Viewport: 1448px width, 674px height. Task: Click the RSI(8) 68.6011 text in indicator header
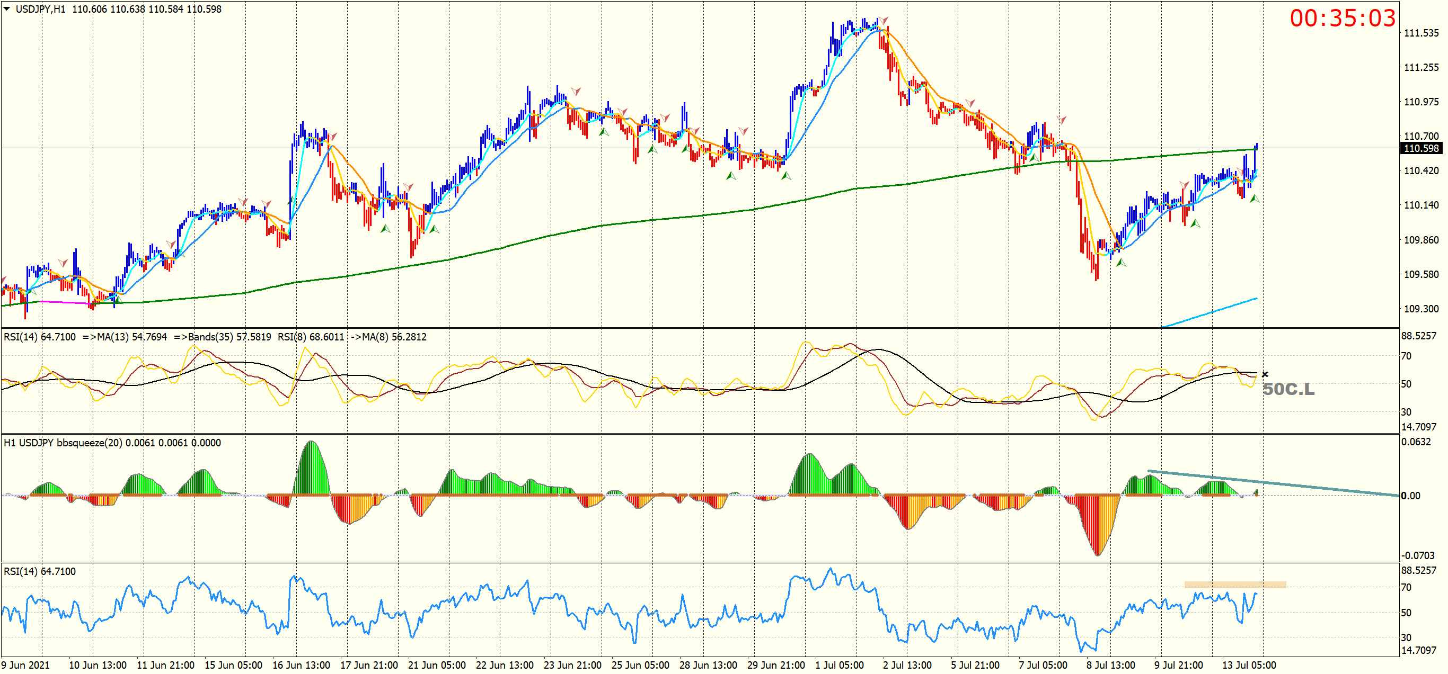[x=310, y=337]
